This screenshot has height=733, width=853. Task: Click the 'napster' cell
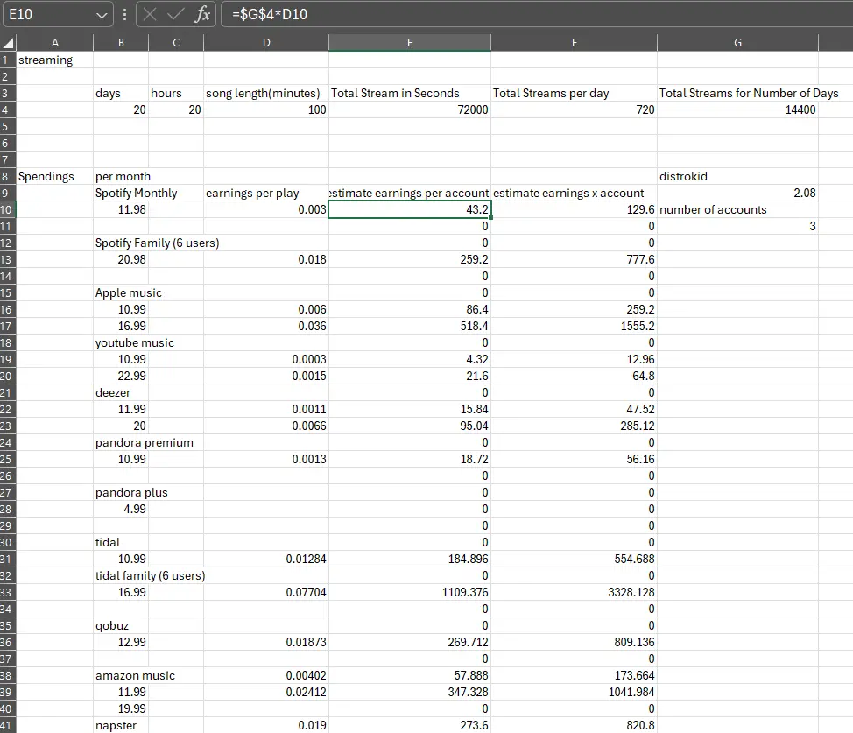tap(121, 725)
